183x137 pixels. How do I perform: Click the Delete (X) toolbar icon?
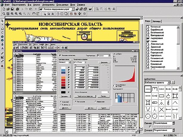coord(36,9)
